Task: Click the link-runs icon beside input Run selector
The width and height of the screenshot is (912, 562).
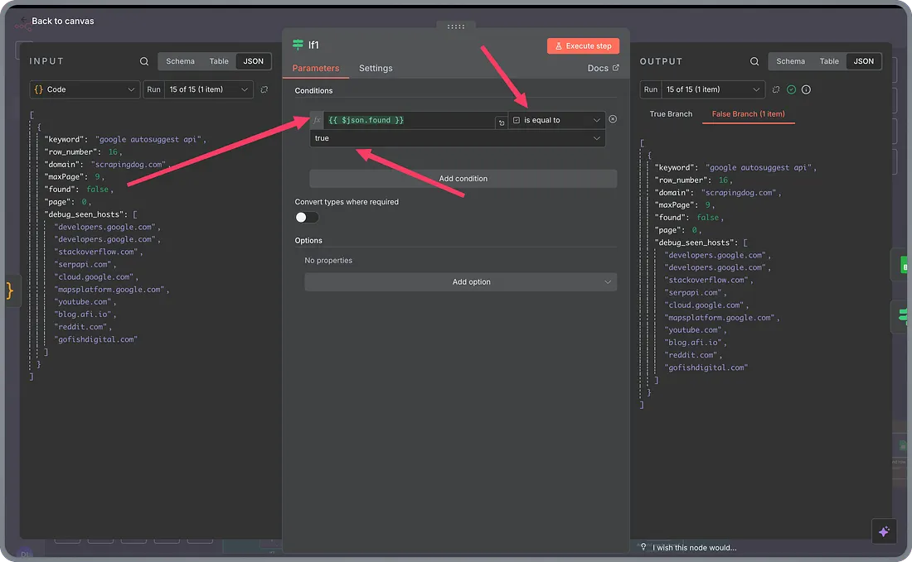Action: [264, 89]
